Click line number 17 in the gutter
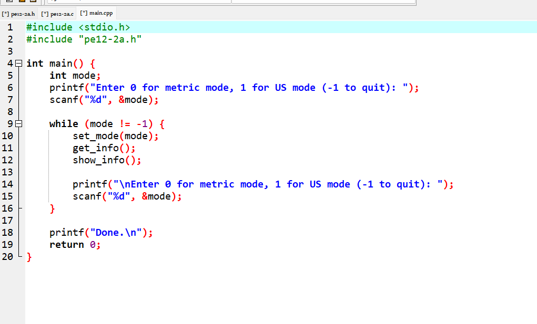This screenshot has width=537, height=324. tap(7, 221)
